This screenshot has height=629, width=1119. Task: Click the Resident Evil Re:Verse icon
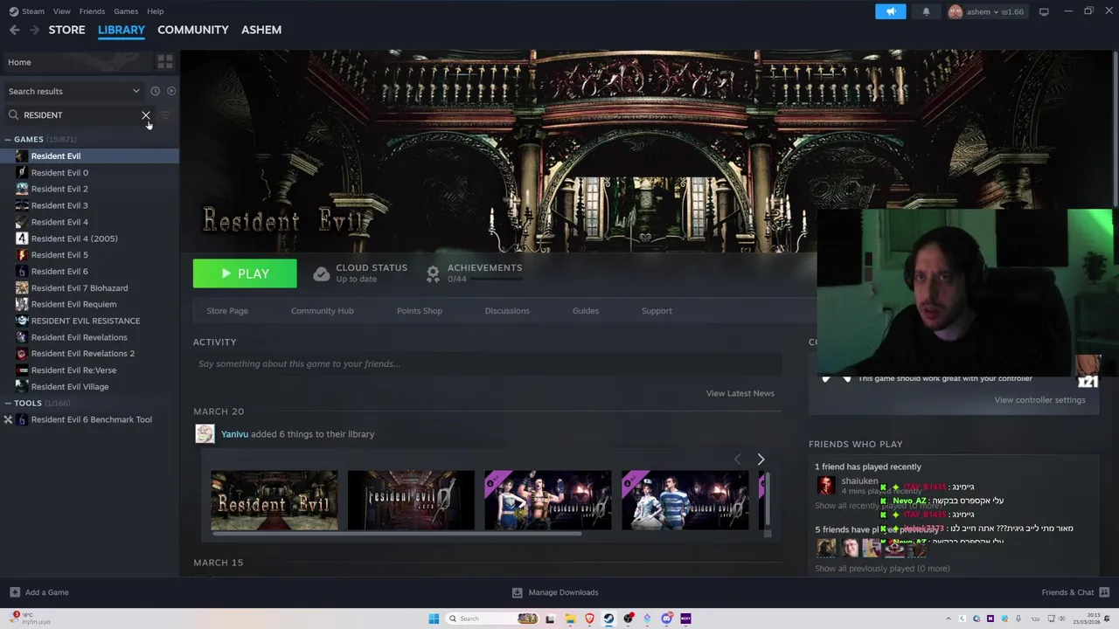tap(22, 370)
